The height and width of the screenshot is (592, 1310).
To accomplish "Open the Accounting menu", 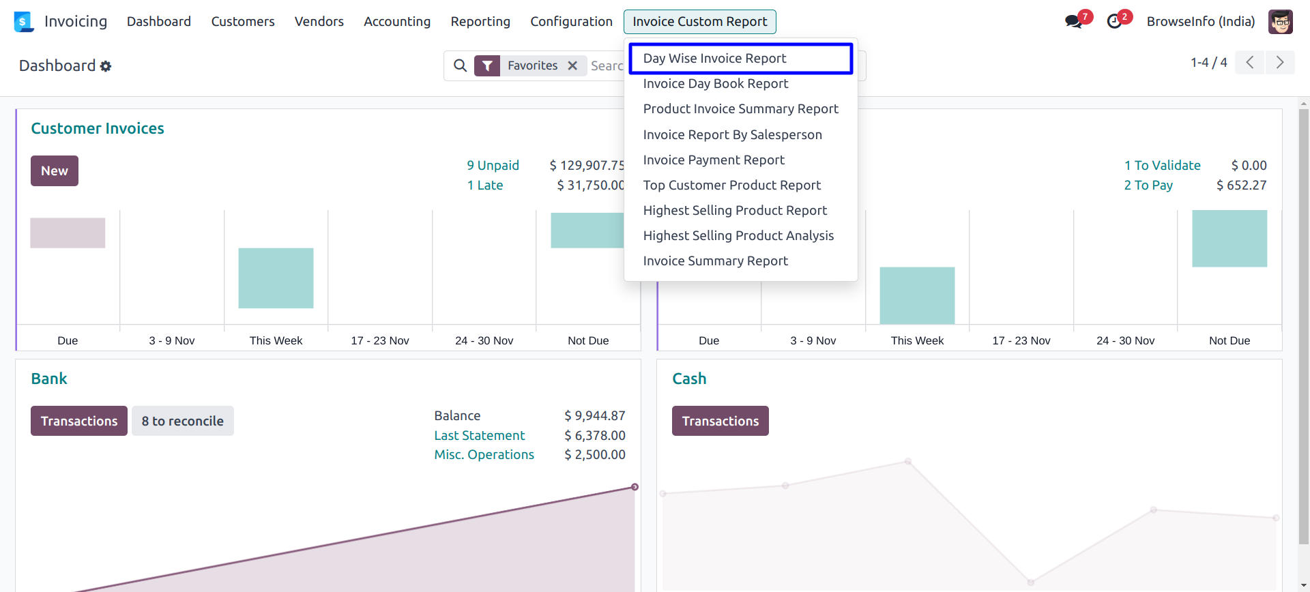I will click(x=397, y=22).
